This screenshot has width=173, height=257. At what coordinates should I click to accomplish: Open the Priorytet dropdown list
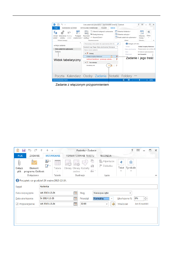click(112, 198)
